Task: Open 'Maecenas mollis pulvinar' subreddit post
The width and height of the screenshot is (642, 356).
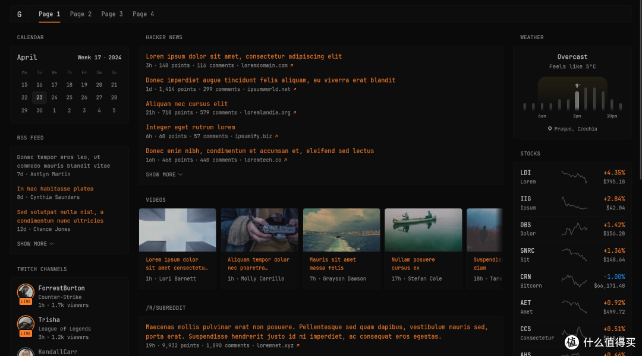Action: point(317,332)
